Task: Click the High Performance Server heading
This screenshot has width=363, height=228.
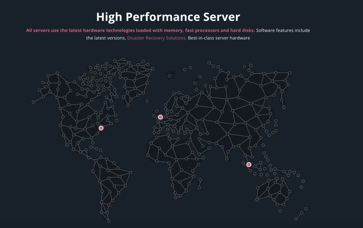Action: (x=168, y=17)
